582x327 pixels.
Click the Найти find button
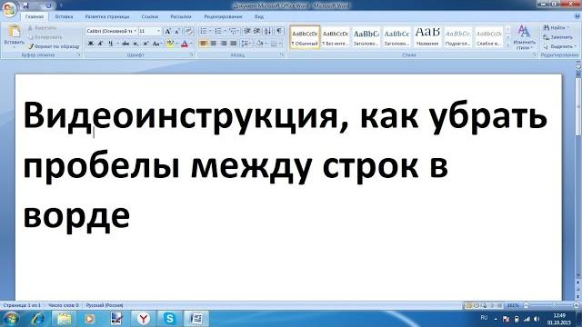tap(556, 28)
